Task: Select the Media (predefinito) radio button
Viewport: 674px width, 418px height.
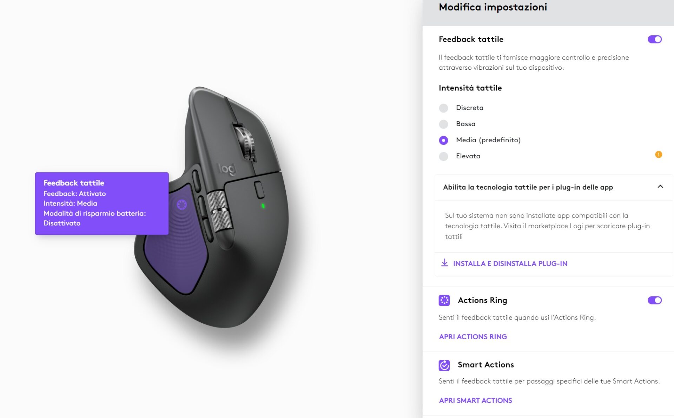Action: pos(443,140)
